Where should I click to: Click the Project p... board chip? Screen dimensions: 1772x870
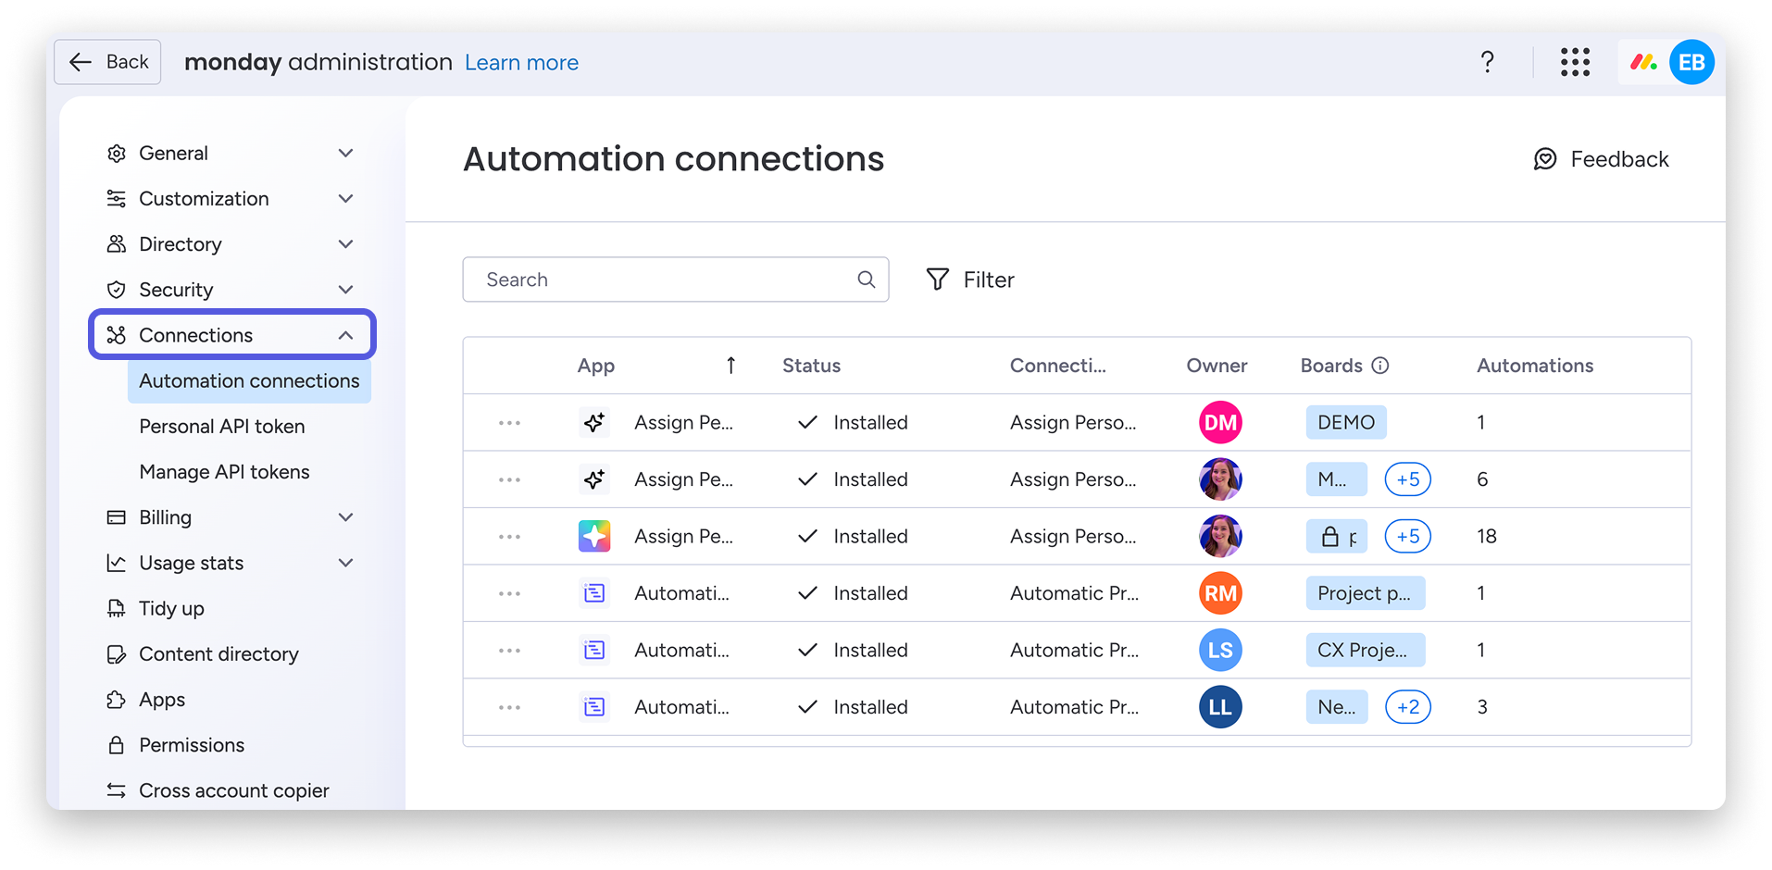pos(1366,593)
